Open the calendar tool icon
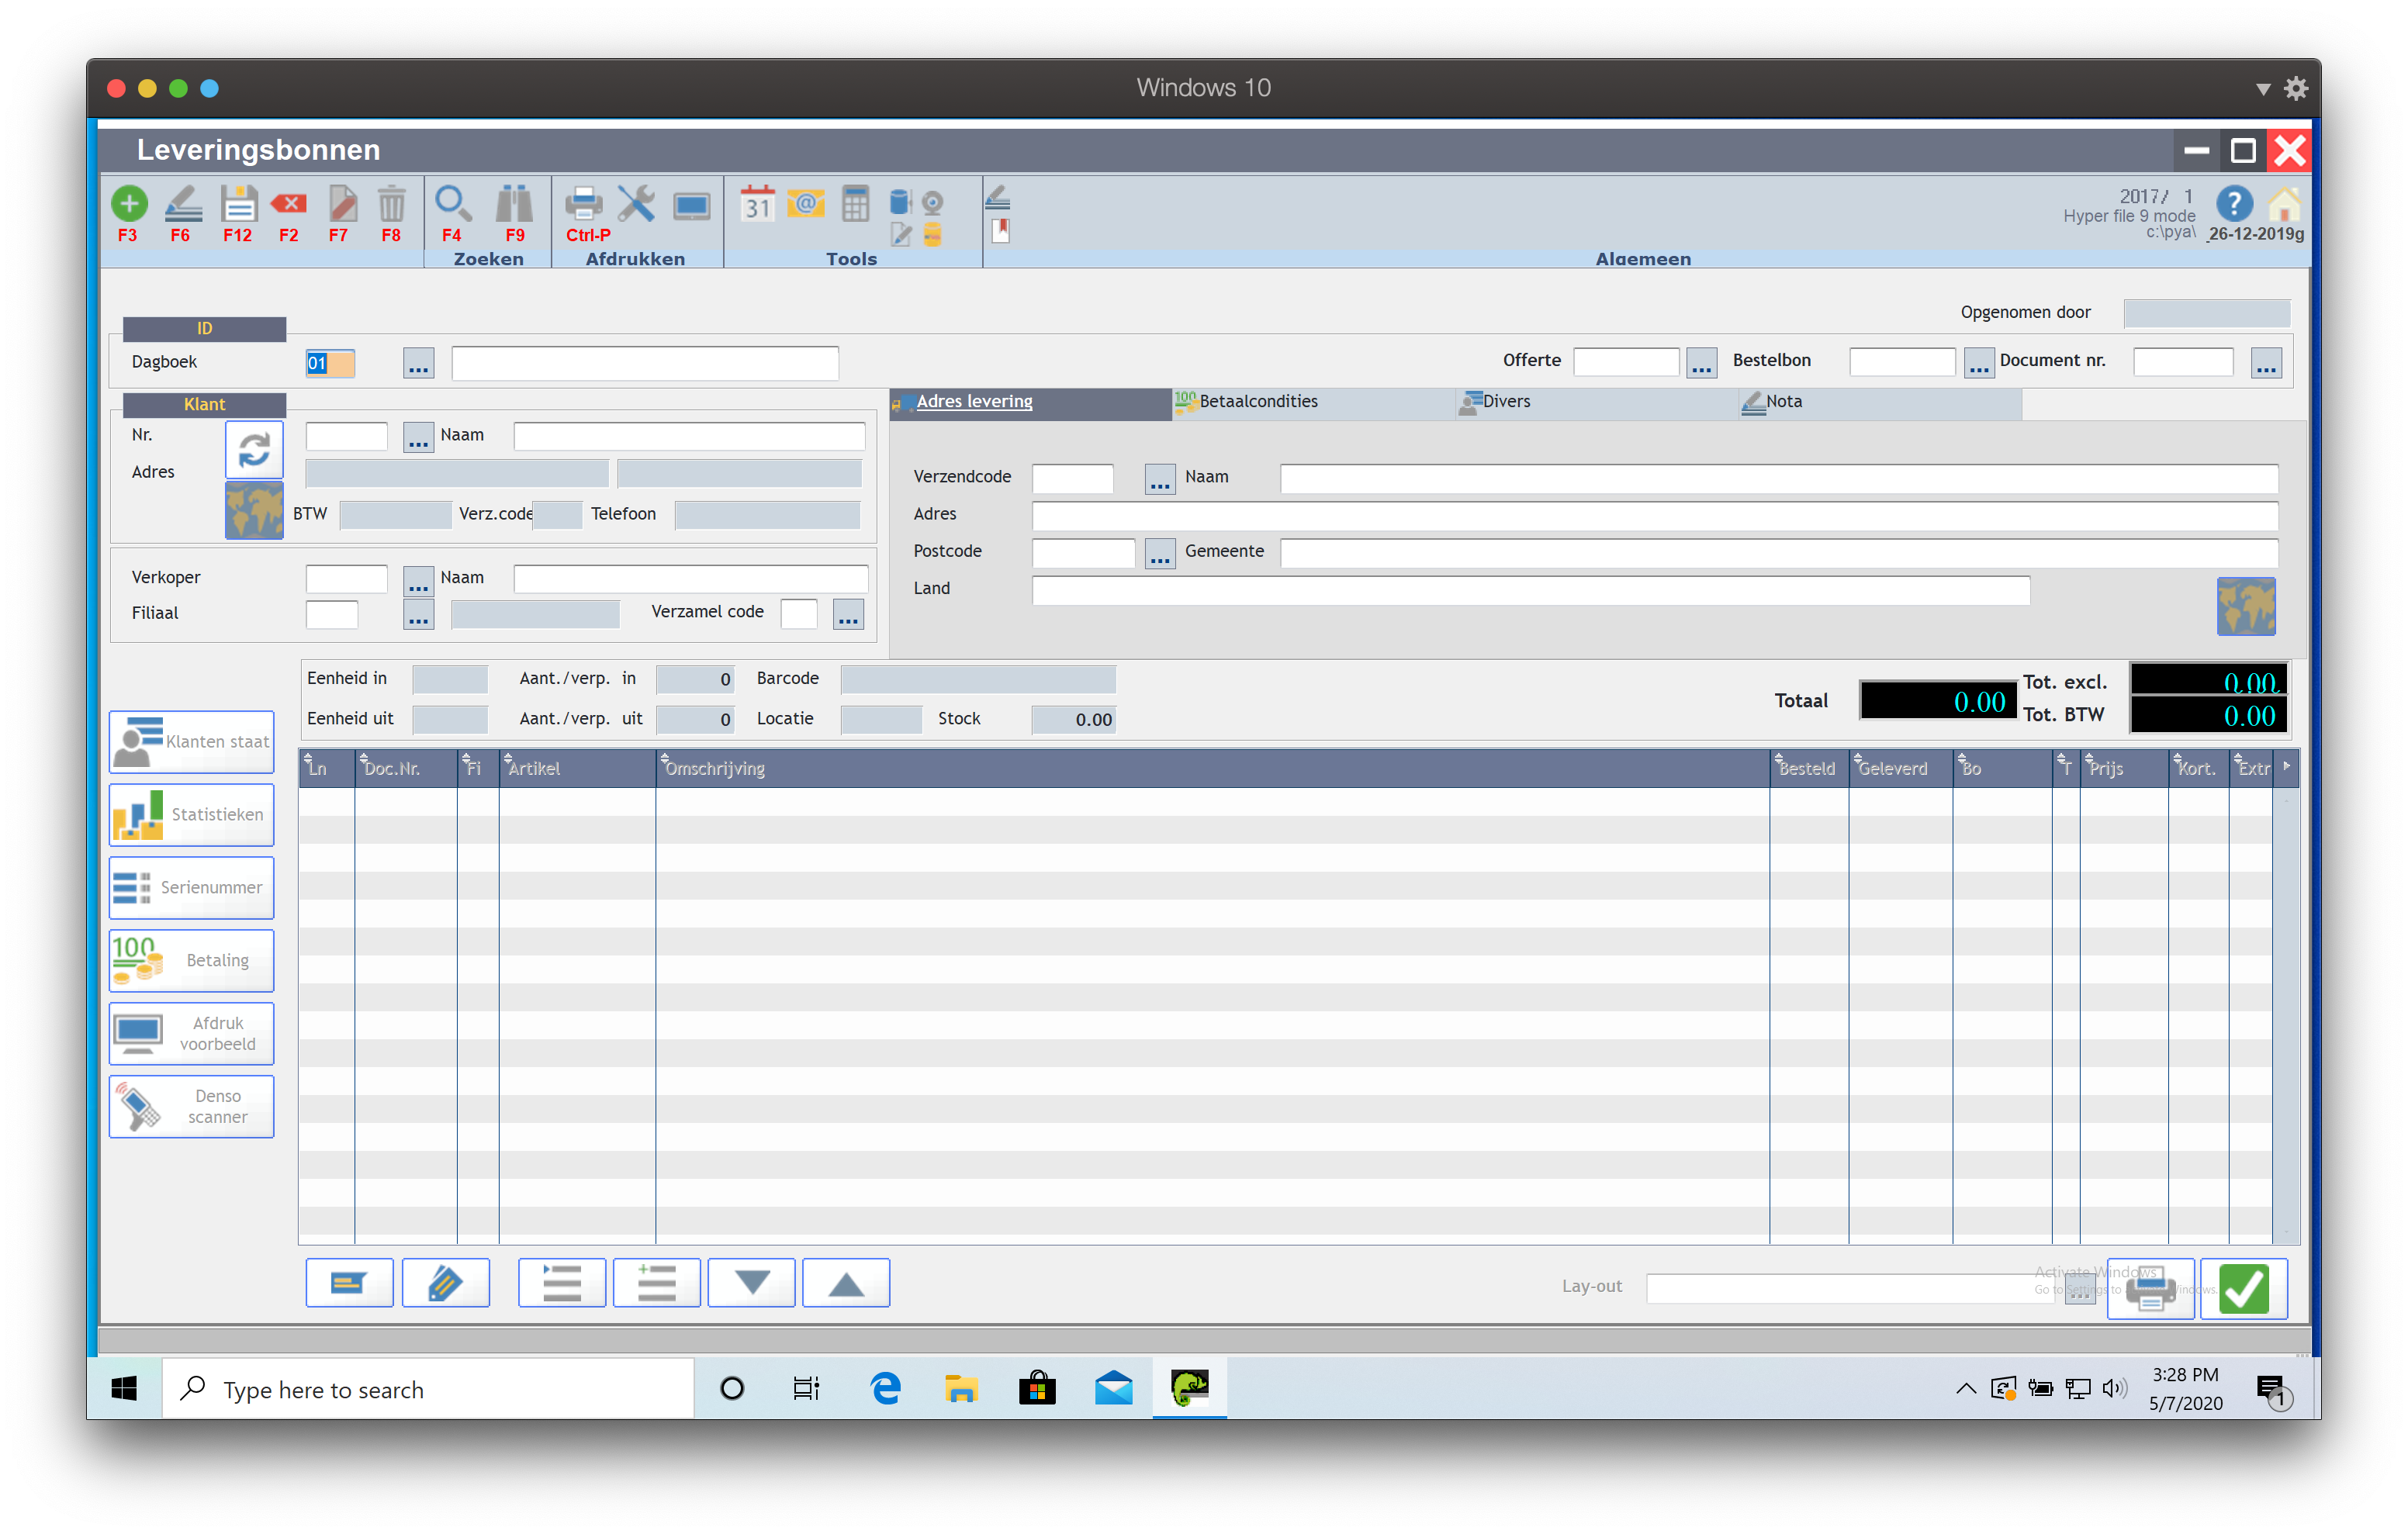 tap(757, 204)
